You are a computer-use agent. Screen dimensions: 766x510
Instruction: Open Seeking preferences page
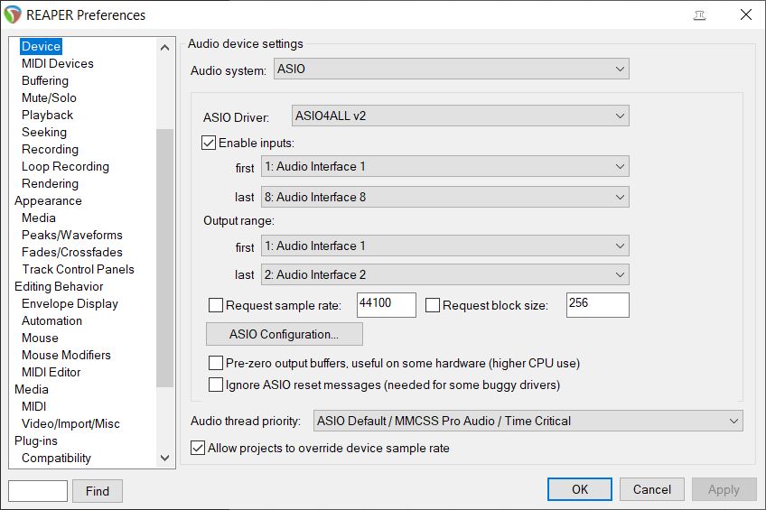44,132
